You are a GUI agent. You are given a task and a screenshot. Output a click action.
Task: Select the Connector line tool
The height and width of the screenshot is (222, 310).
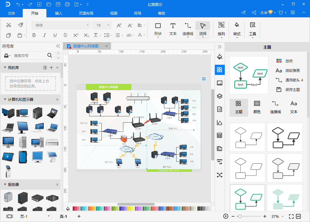tap(188, 26)
